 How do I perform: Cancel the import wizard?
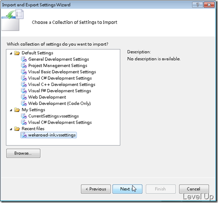[x=194, y=189]
